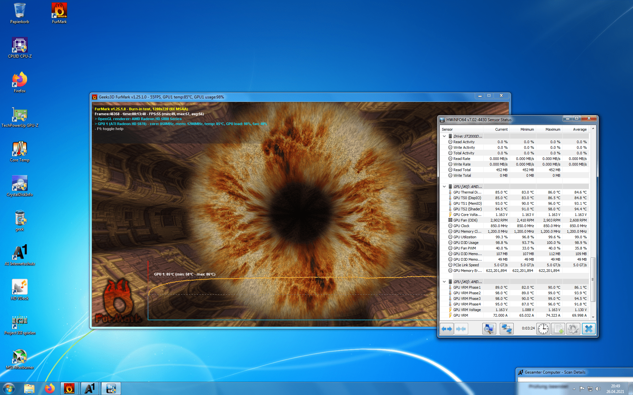Open A1 Internetschutz desktop shortcut
The height and width of the screenshot is (395, 633).
[x=20, y=255]
